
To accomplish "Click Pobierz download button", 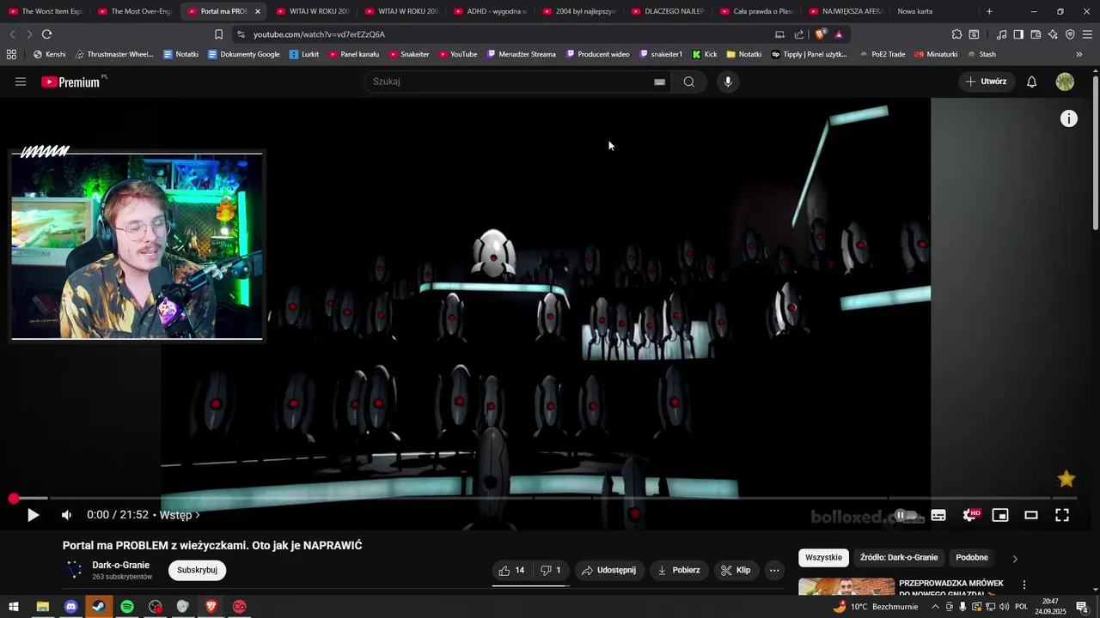I will pos(679,570).
